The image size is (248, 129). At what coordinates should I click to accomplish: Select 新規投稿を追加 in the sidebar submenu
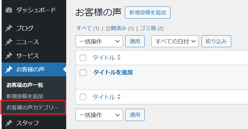(25, 96)
